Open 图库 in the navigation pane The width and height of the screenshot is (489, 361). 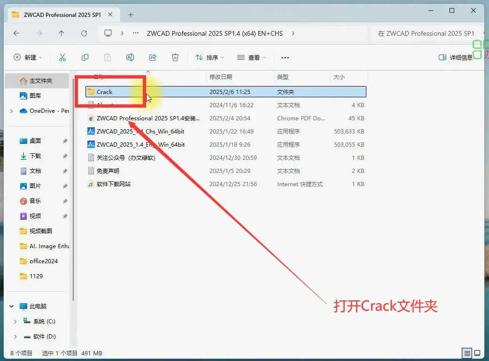(x=35, y=96)
